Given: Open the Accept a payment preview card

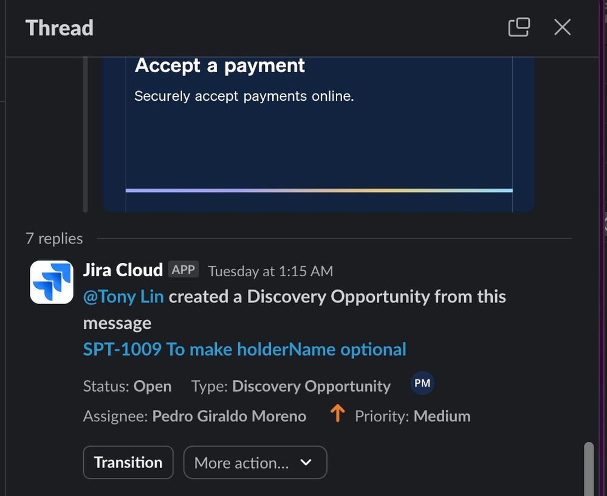Looking at the screenshot, I should pos(318,134).
